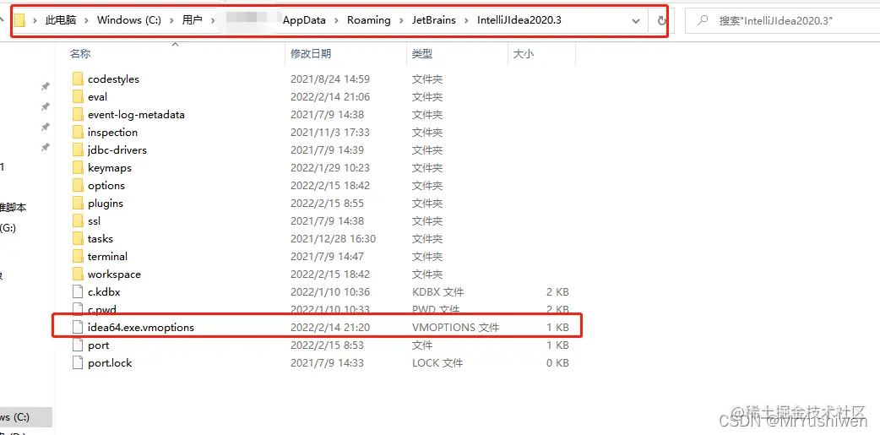Sort files by 名称 column header

[79, 54]
